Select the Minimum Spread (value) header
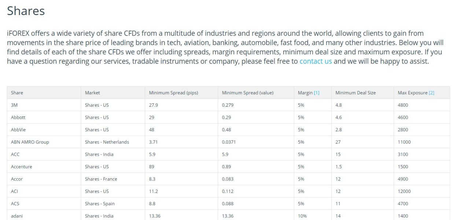Viewport: 457px width, 220px height. (248, 93)
